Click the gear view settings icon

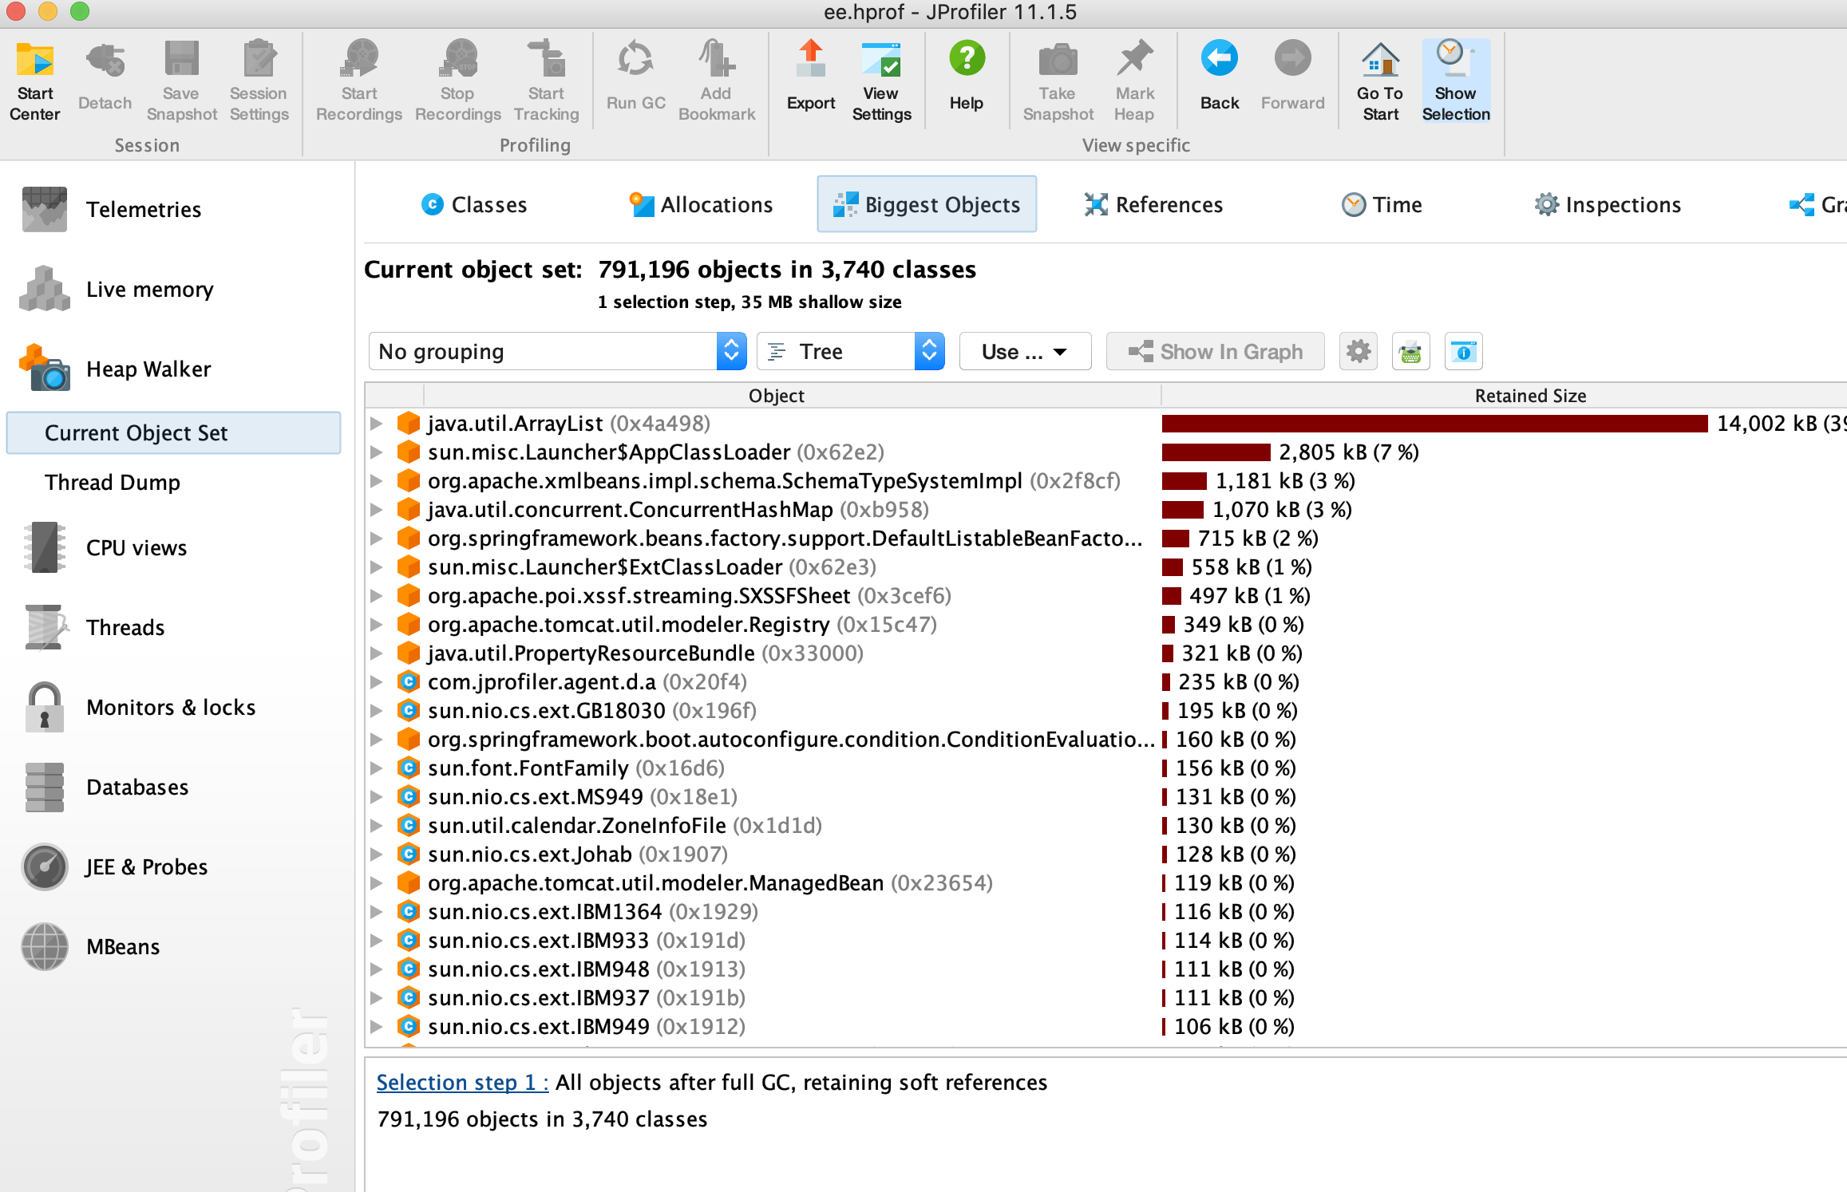click(x=1358, y=351)
